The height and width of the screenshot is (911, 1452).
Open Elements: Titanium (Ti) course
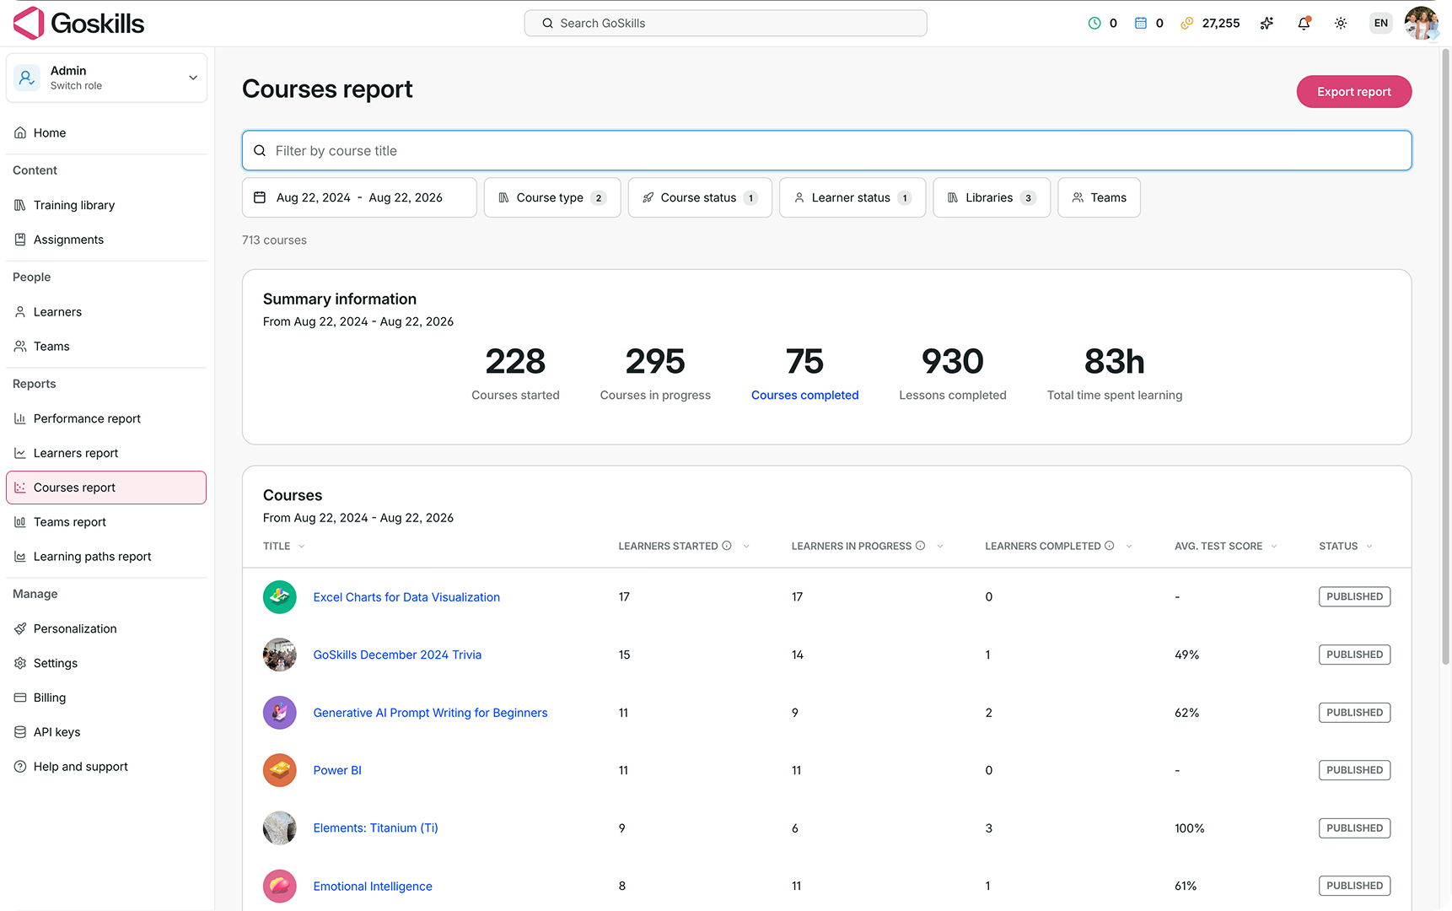(375, 828)
